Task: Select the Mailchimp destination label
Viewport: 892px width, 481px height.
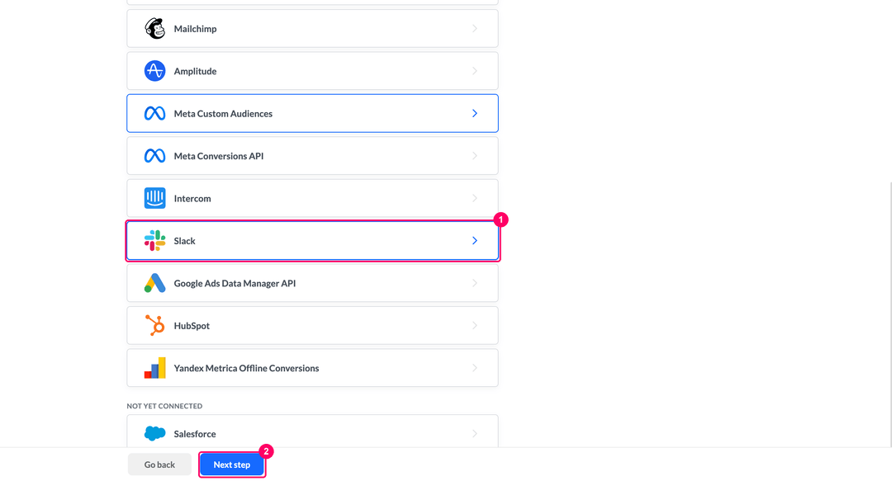Action: 195,28
